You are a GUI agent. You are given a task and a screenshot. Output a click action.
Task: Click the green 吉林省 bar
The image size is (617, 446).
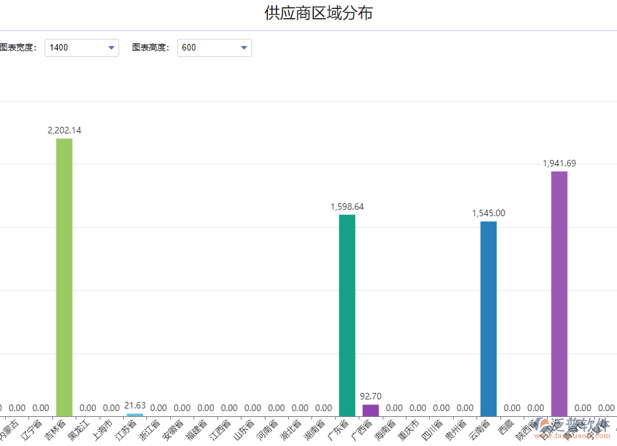pyautogui.click(x=64, y=277)
